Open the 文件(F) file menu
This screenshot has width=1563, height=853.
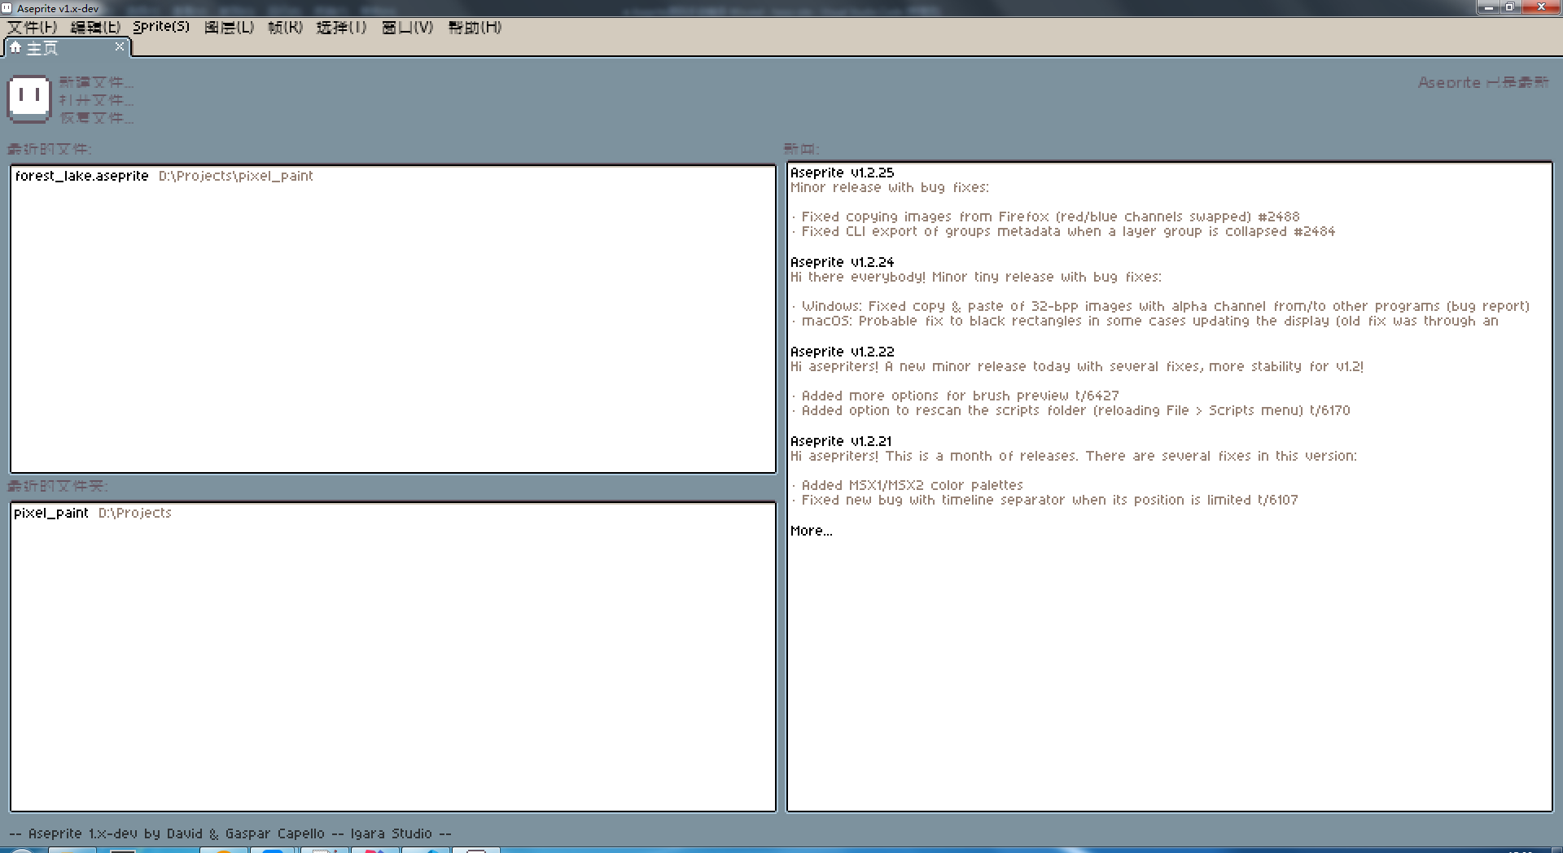[x=33, y=27]
